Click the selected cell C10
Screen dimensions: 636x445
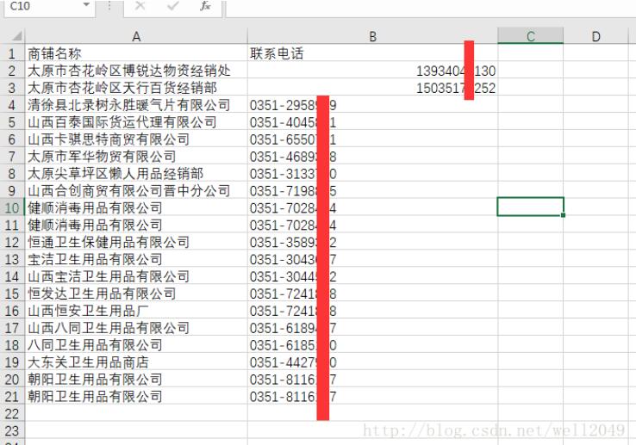[531, 207]
